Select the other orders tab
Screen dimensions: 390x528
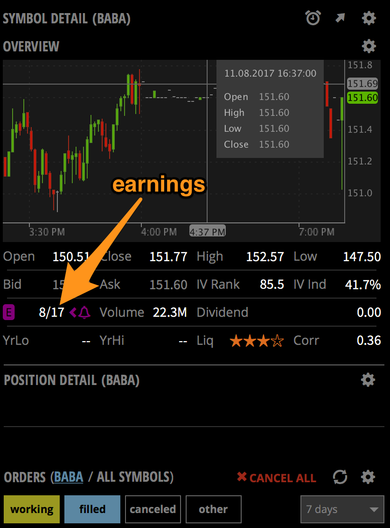pos(213,509)
